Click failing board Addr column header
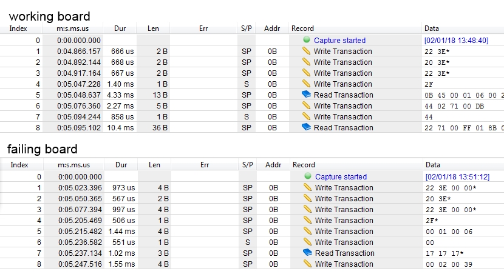 point(273,165)
